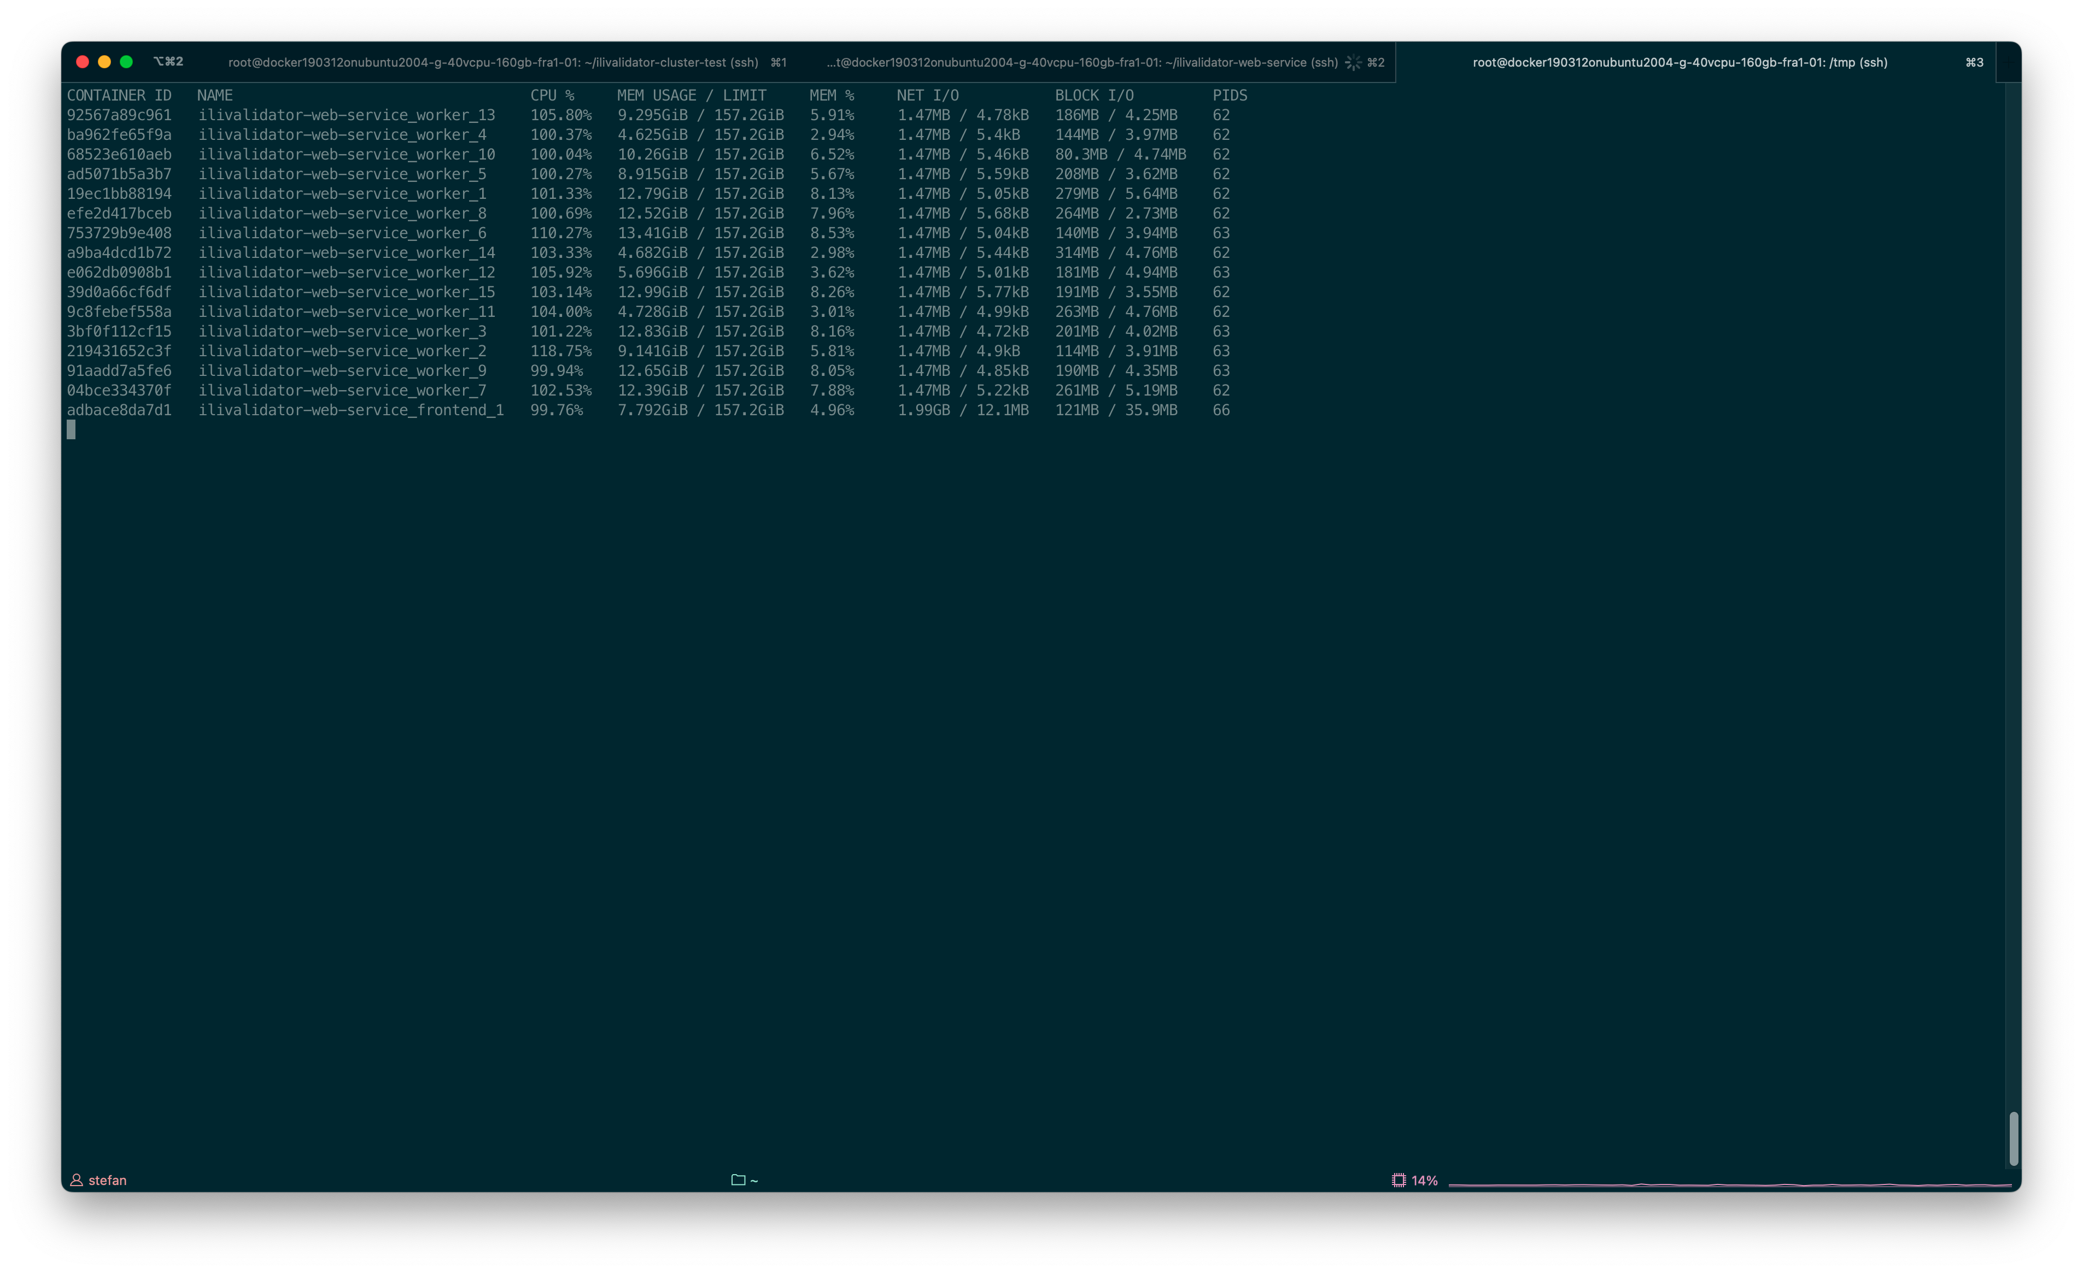Maximize the window with green button
Image resolution: width=2083 pixels, height=1273 pixels.
(x=126, y=62)
